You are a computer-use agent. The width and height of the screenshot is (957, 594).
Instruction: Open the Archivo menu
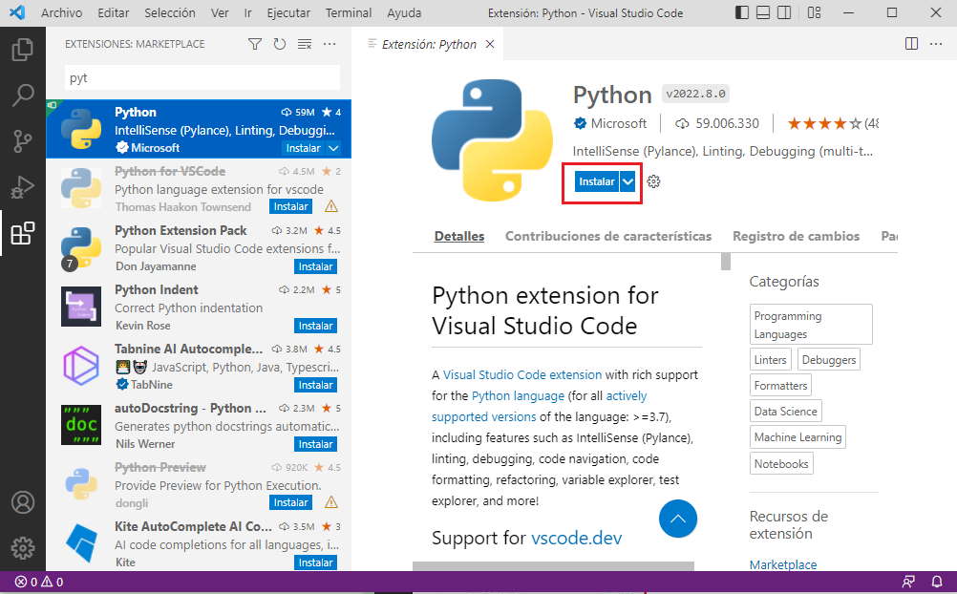pos(62,12)
